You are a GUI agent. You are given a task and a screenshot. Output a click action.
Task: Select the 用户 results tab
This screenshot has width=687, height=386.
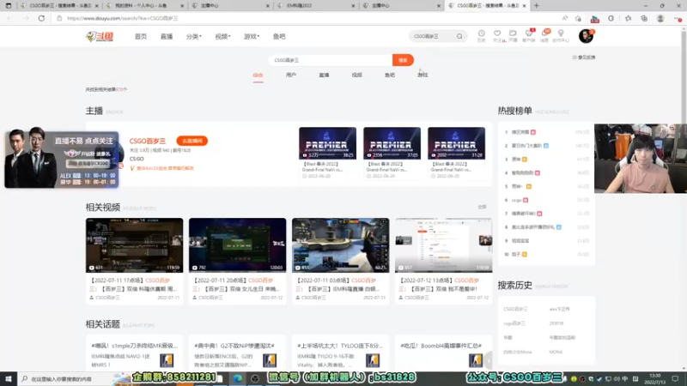(x=291, y=75)
